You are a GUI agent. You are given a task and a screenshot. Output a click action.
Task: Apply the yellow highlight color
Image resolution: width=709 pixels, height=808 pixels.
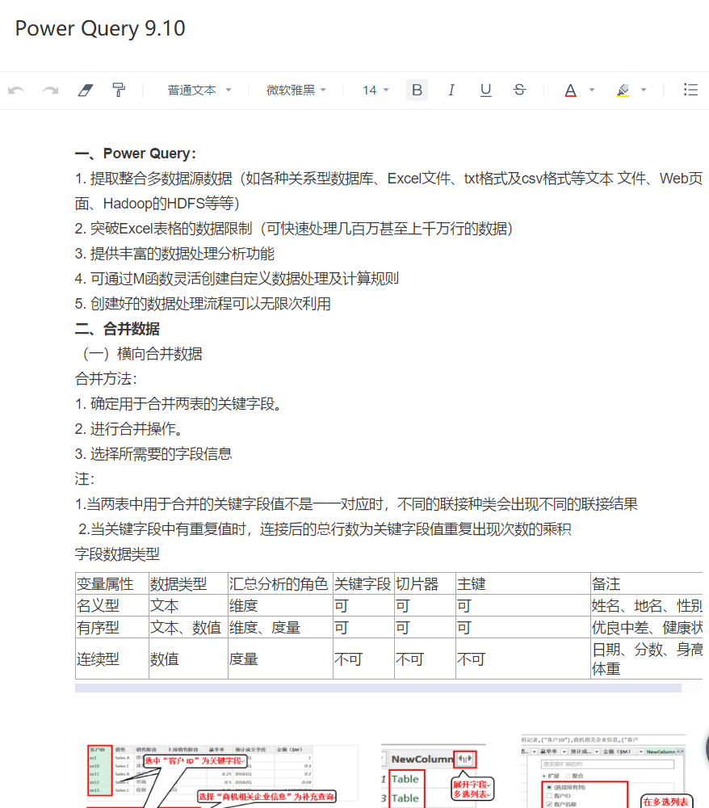[622, 90]
